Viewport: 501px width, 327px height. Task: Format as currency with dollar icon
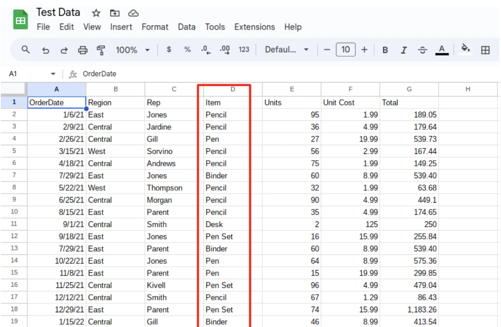[x=169, y=50]
